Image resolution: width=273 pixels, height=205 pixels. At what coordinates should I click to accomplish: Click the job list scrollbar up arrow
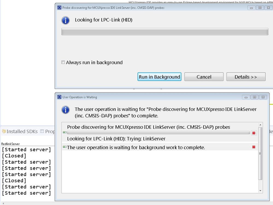pyautogui.click(x=260, y=125)
